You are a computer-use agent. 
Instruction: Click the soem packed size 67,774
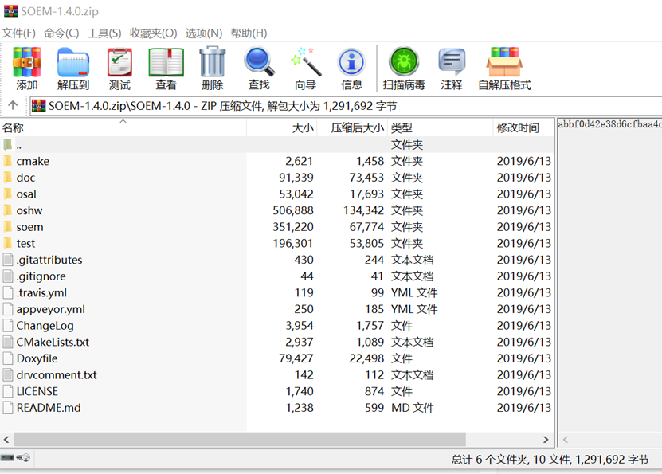coord(366,227)
